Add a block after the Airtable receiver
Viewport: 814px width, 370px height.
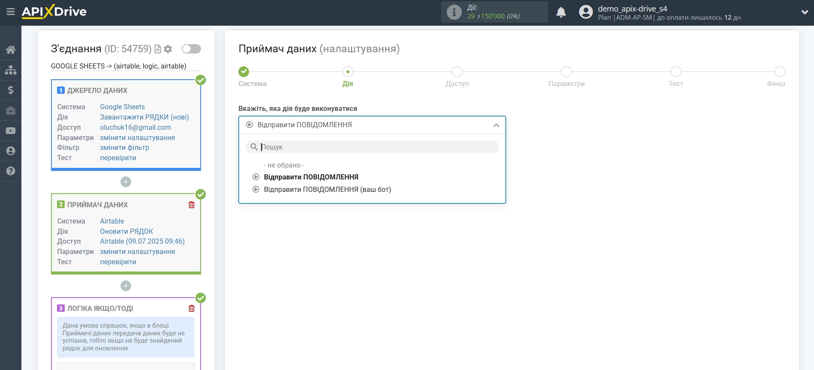[126, 286]
